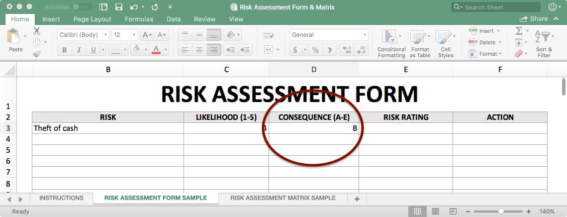Decrease decimal places

(361, 50)
